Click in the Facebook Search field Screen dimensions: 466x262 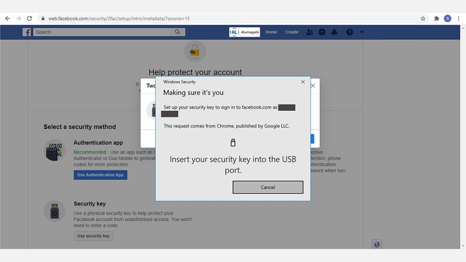(x=101, y=32)
